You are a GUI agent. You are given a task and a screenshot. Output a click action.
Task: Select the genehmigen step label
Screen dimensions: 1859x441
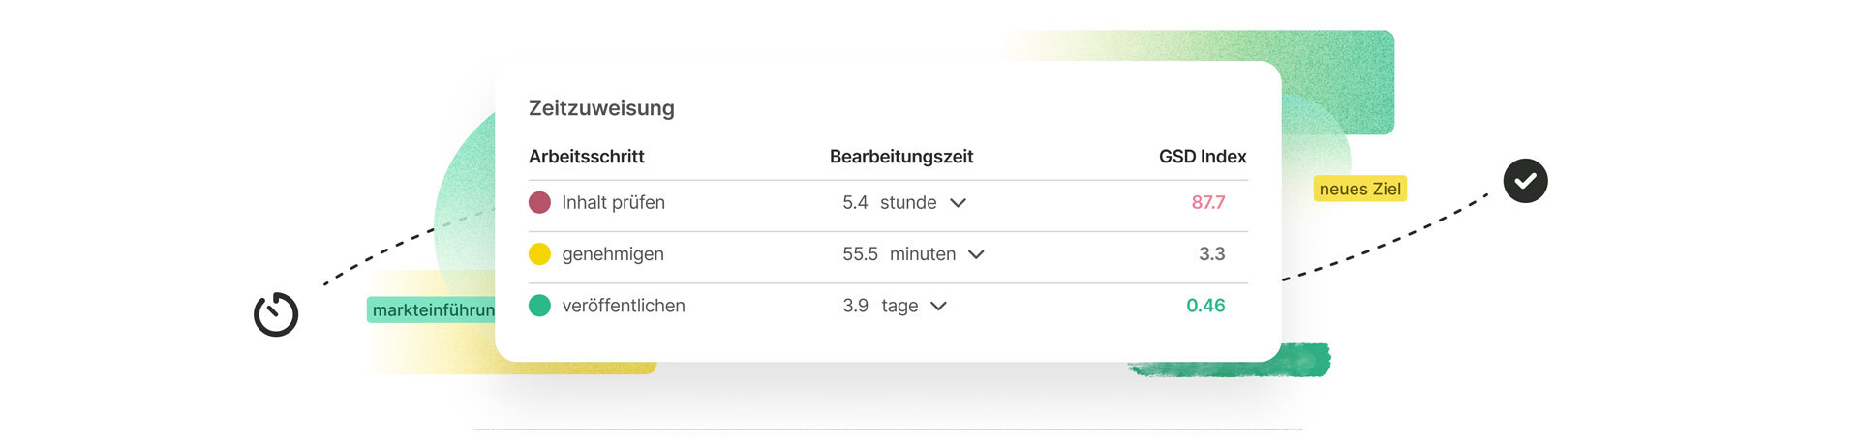point(613,254)
